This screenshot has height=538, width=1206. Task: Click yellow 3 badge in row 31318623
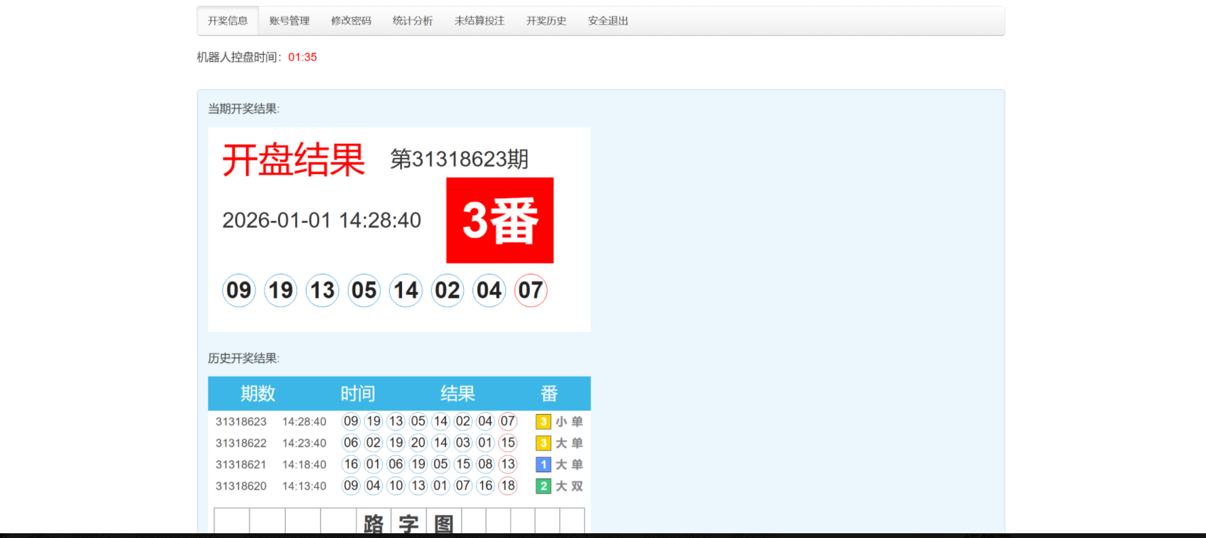[543, 421]
